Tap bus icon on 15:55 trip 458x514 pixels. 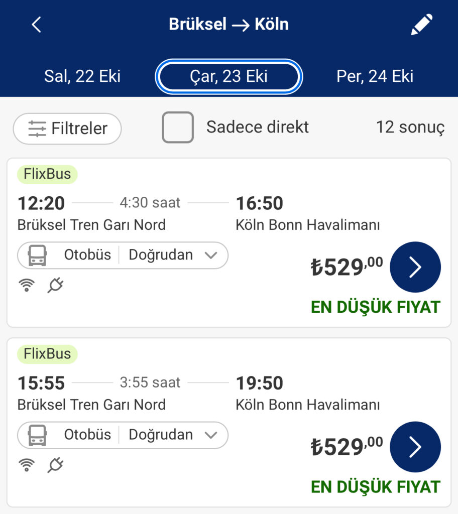(38, 435)
